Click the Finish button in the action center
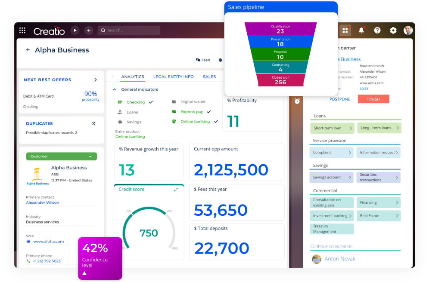Screen dimensions: 429x282 tap(373, 99)
